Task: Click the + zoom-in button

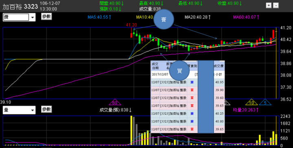Action: pos(269,5)
